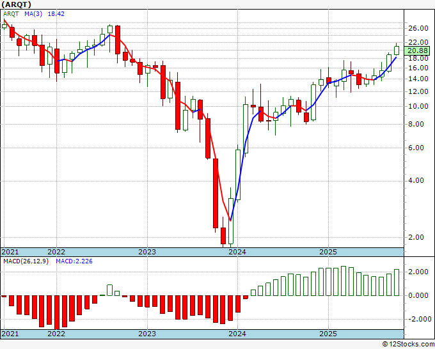Viewport: 435px width, 349px height.
Task: Click the 26.00 price axis label
Action: pyautogui.click(x=418, y=28)
